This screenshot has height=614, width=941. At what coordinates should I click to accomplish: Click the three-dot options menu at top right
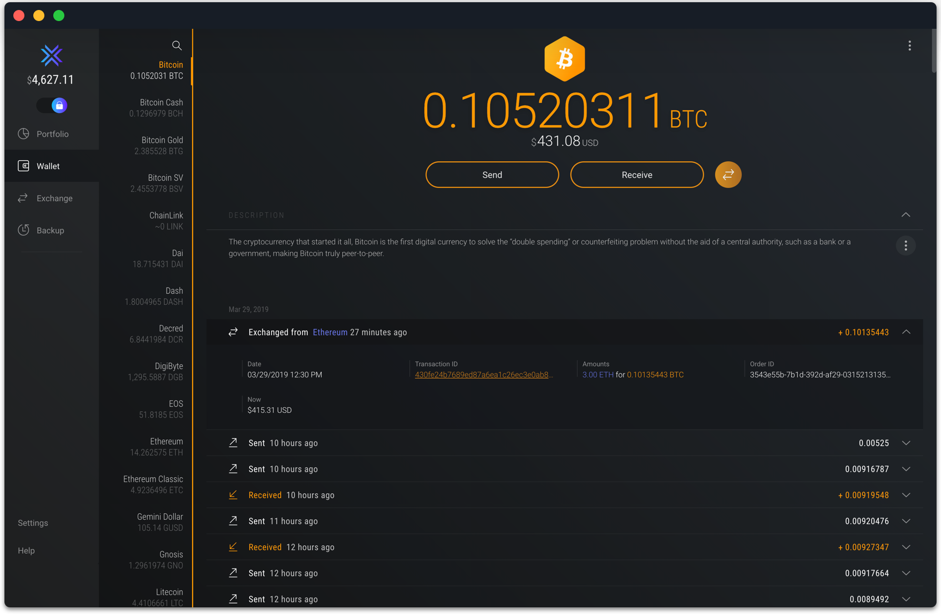pos(910,46)
